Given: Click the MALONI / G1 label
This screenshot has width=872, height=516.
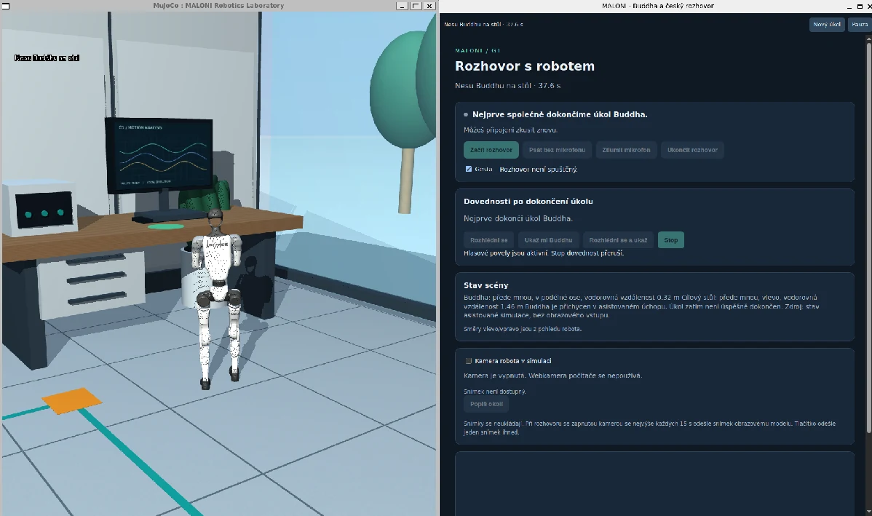Looking at the screenshot, I should click(477, 51).
